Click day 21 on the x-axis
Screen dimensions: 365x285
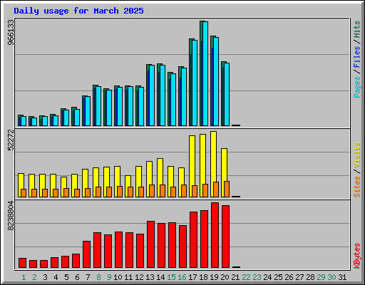[235, 277]
